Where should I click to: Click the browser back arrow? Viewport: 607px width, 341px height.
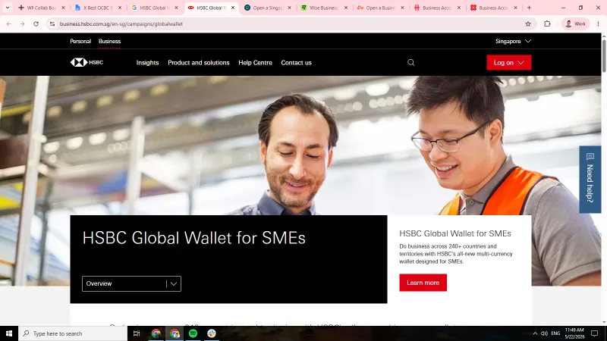click(x=8, y=24)
